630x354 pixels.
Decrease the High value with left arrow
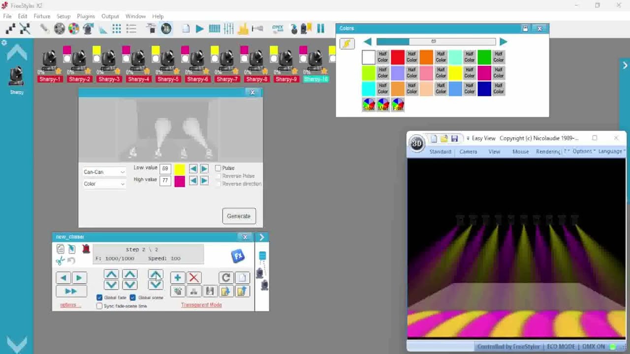point(193,180)
